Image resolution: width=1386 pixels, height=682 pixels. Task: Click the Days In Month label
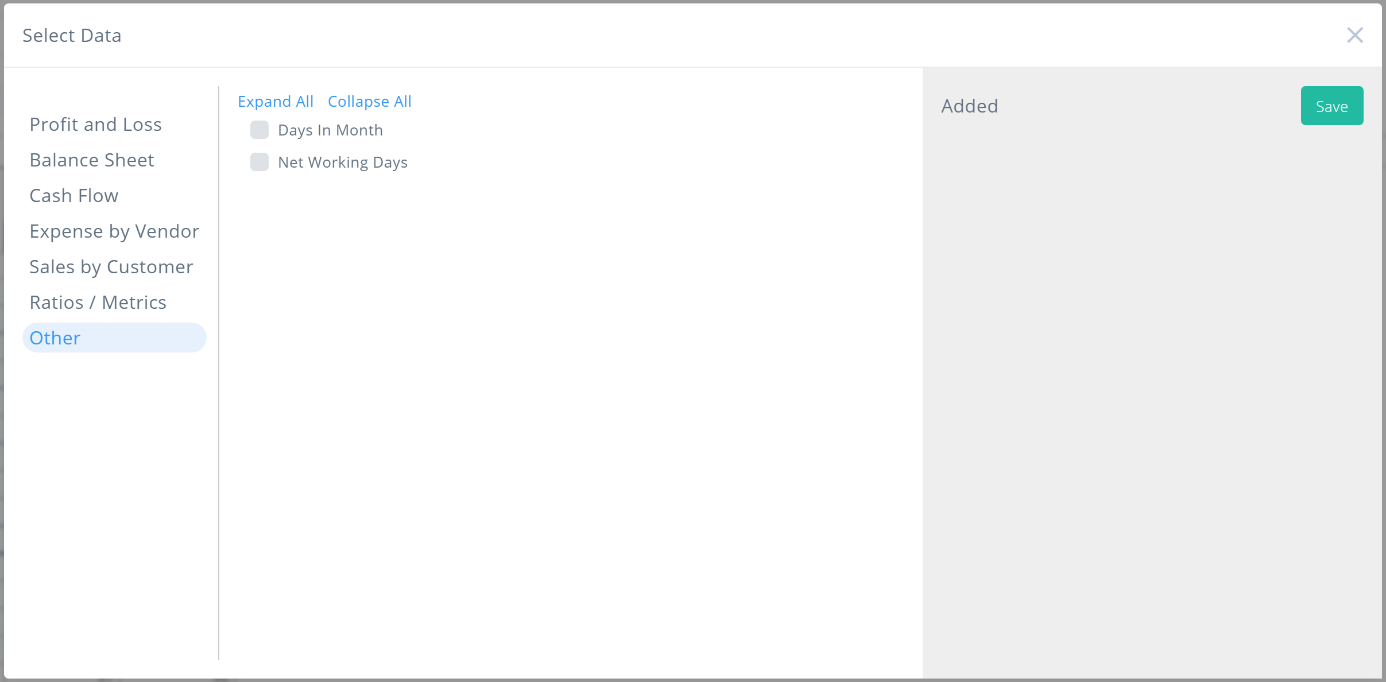pos(330,130)
